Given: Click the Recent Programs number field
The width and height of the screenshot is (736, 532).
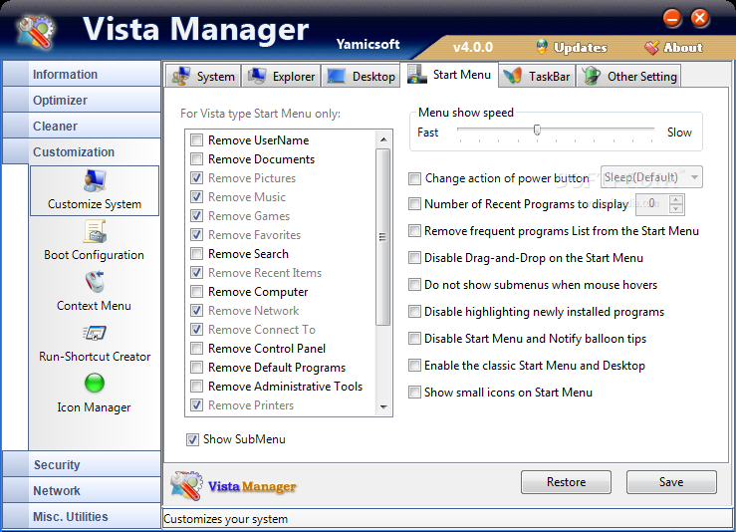Looking at the screenshot, I should coord(652,204).
